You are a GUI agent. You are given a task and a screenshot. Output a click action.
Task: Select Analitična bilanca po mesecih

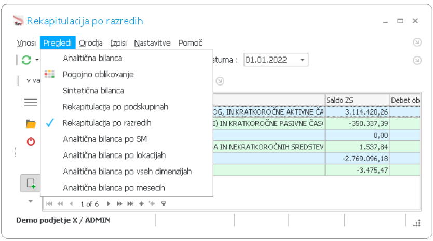127,188
